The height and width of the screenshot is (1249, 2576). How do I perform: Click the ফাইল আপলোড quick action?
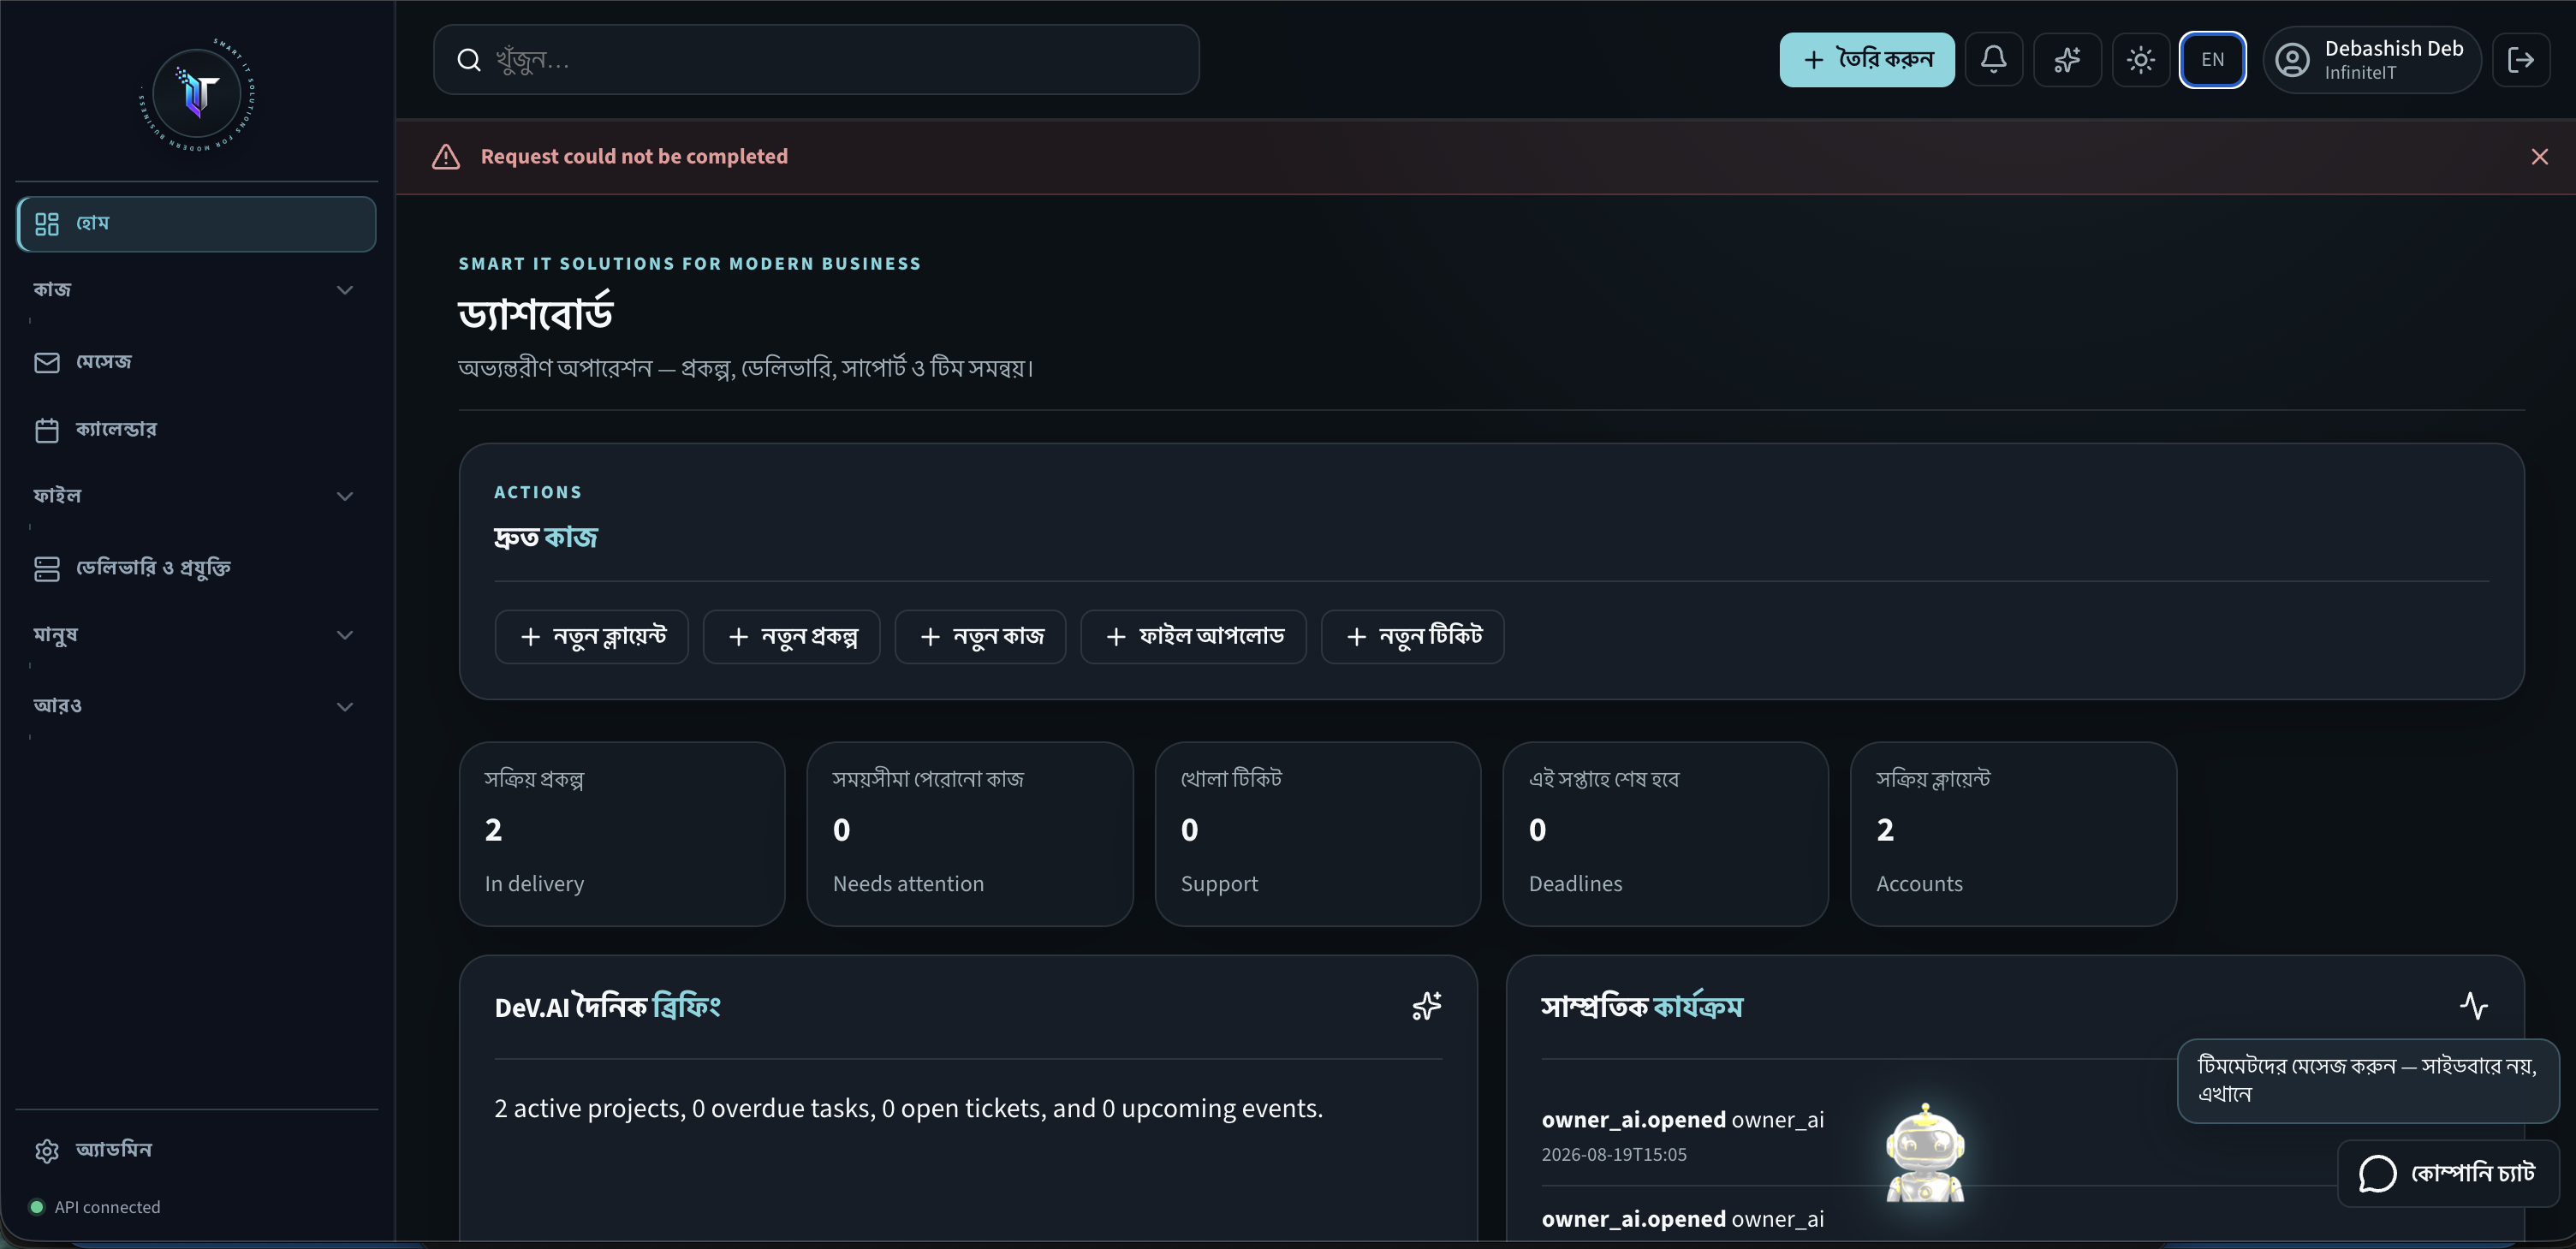tap(1193, 637)
